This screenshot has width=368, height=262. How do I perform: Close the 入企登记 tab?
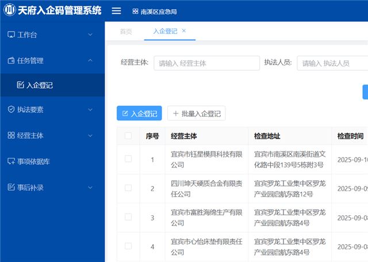[x=184, y=31]
